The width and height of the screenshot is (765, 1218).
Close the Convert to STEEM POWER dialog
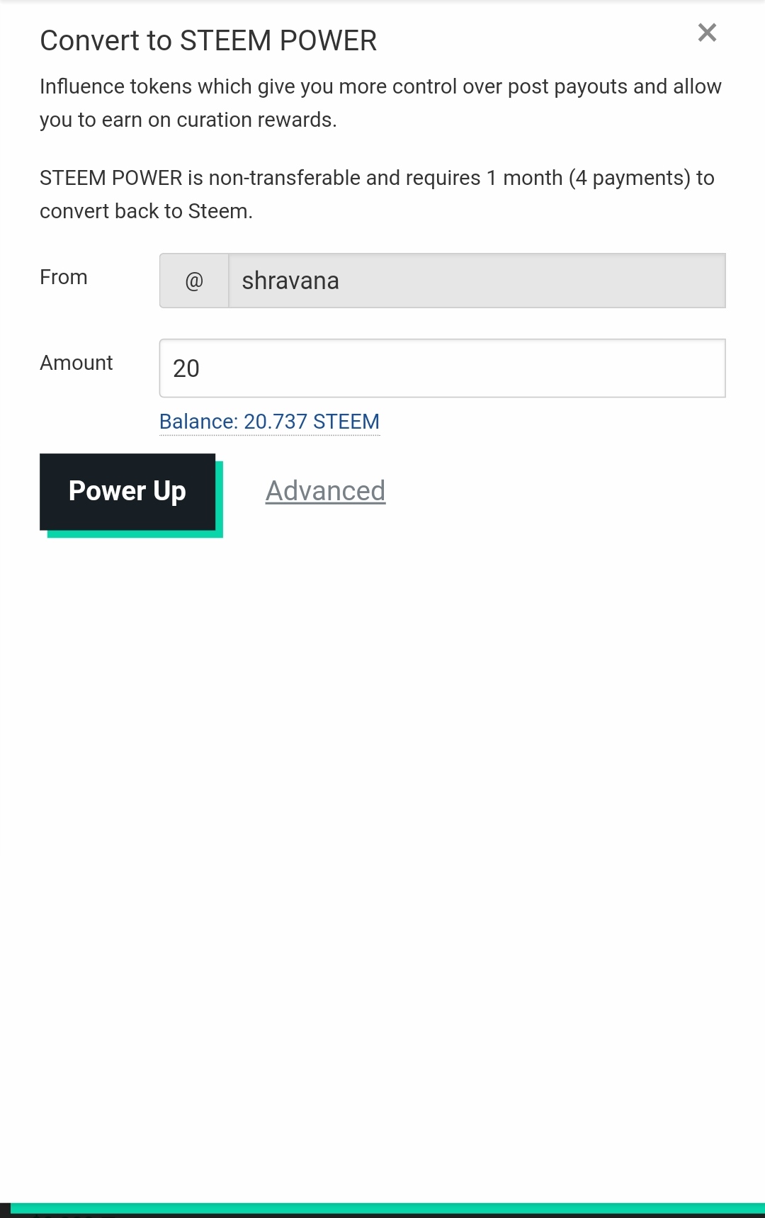(707, 33)
